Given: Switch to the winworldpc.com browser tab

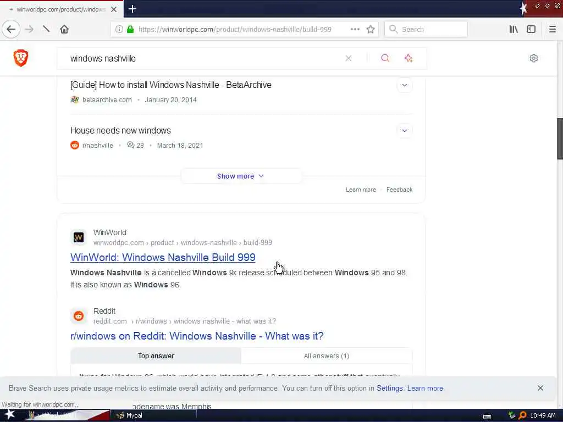Looking at the screenshot, I should tap(62, 9).
